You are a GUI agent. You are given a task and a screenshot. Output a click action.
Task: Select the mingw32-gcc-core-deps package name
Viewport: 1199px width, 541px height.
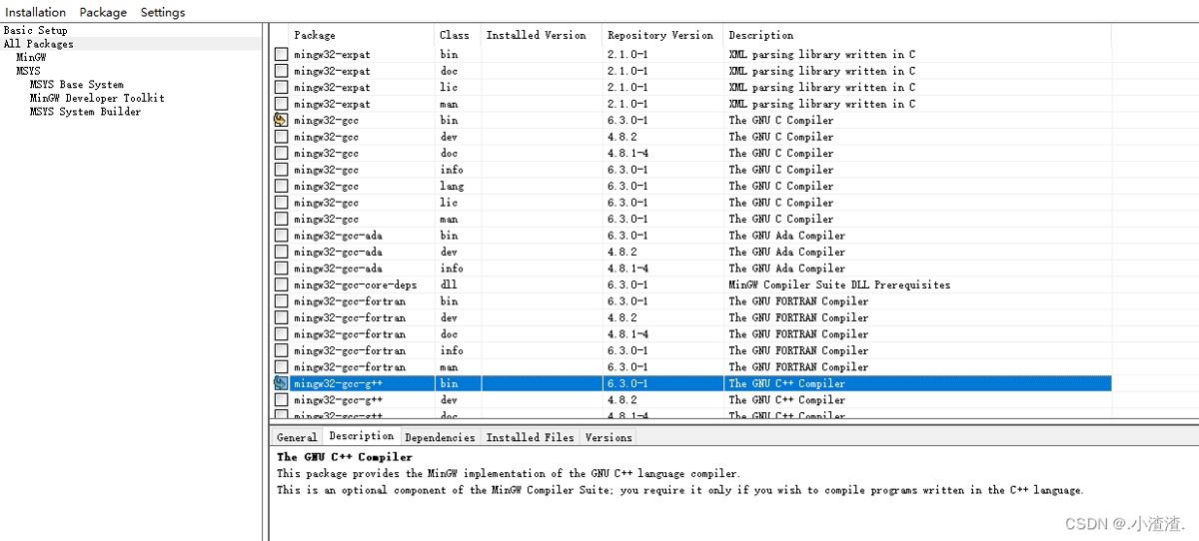click(x=356, y=284)
